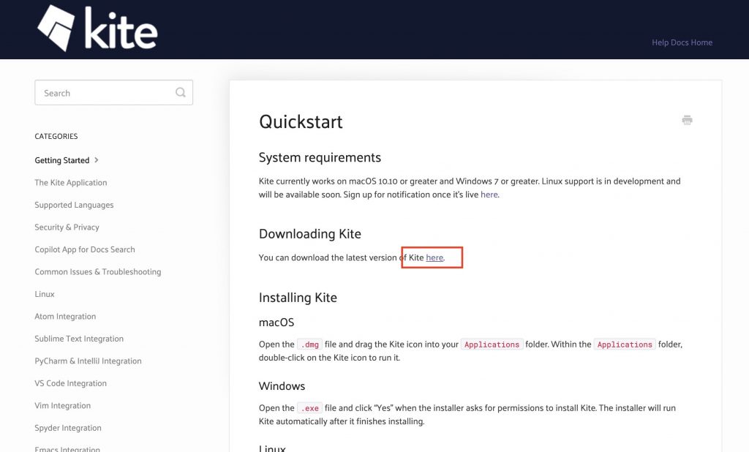Open Sublime Text Integration category
This screenshot has height=452, width=749.
pos(79,339)
